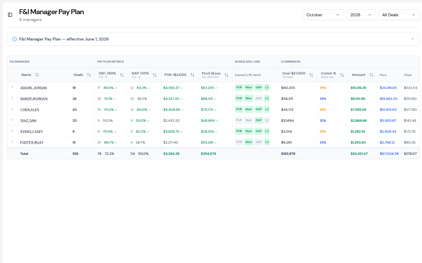Select the BAKER,MORGAN name cell
This screenshot has height=263, width=422.
pos(44,99)
